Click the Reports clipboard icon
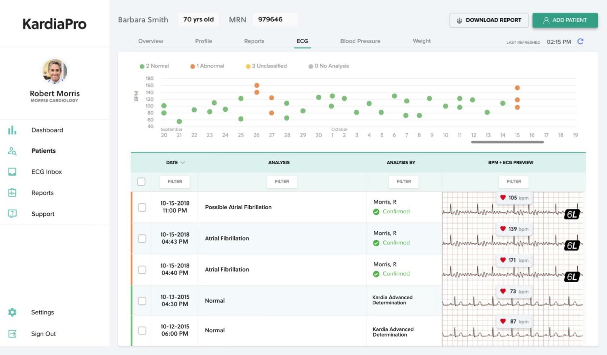 click(x=12, y=193)
